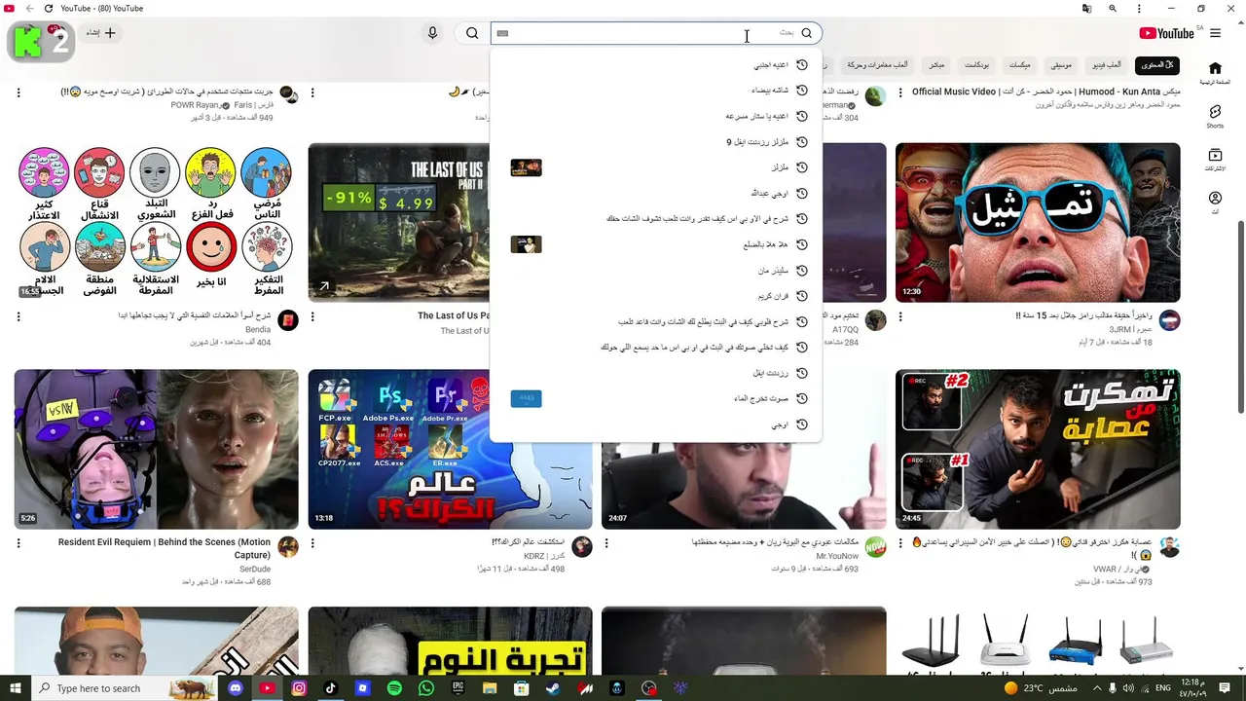The image size is (1246, 701).
Task: Open WhatsApp from the taskbar
Action: pyautogui.click(x=426, y=688)
